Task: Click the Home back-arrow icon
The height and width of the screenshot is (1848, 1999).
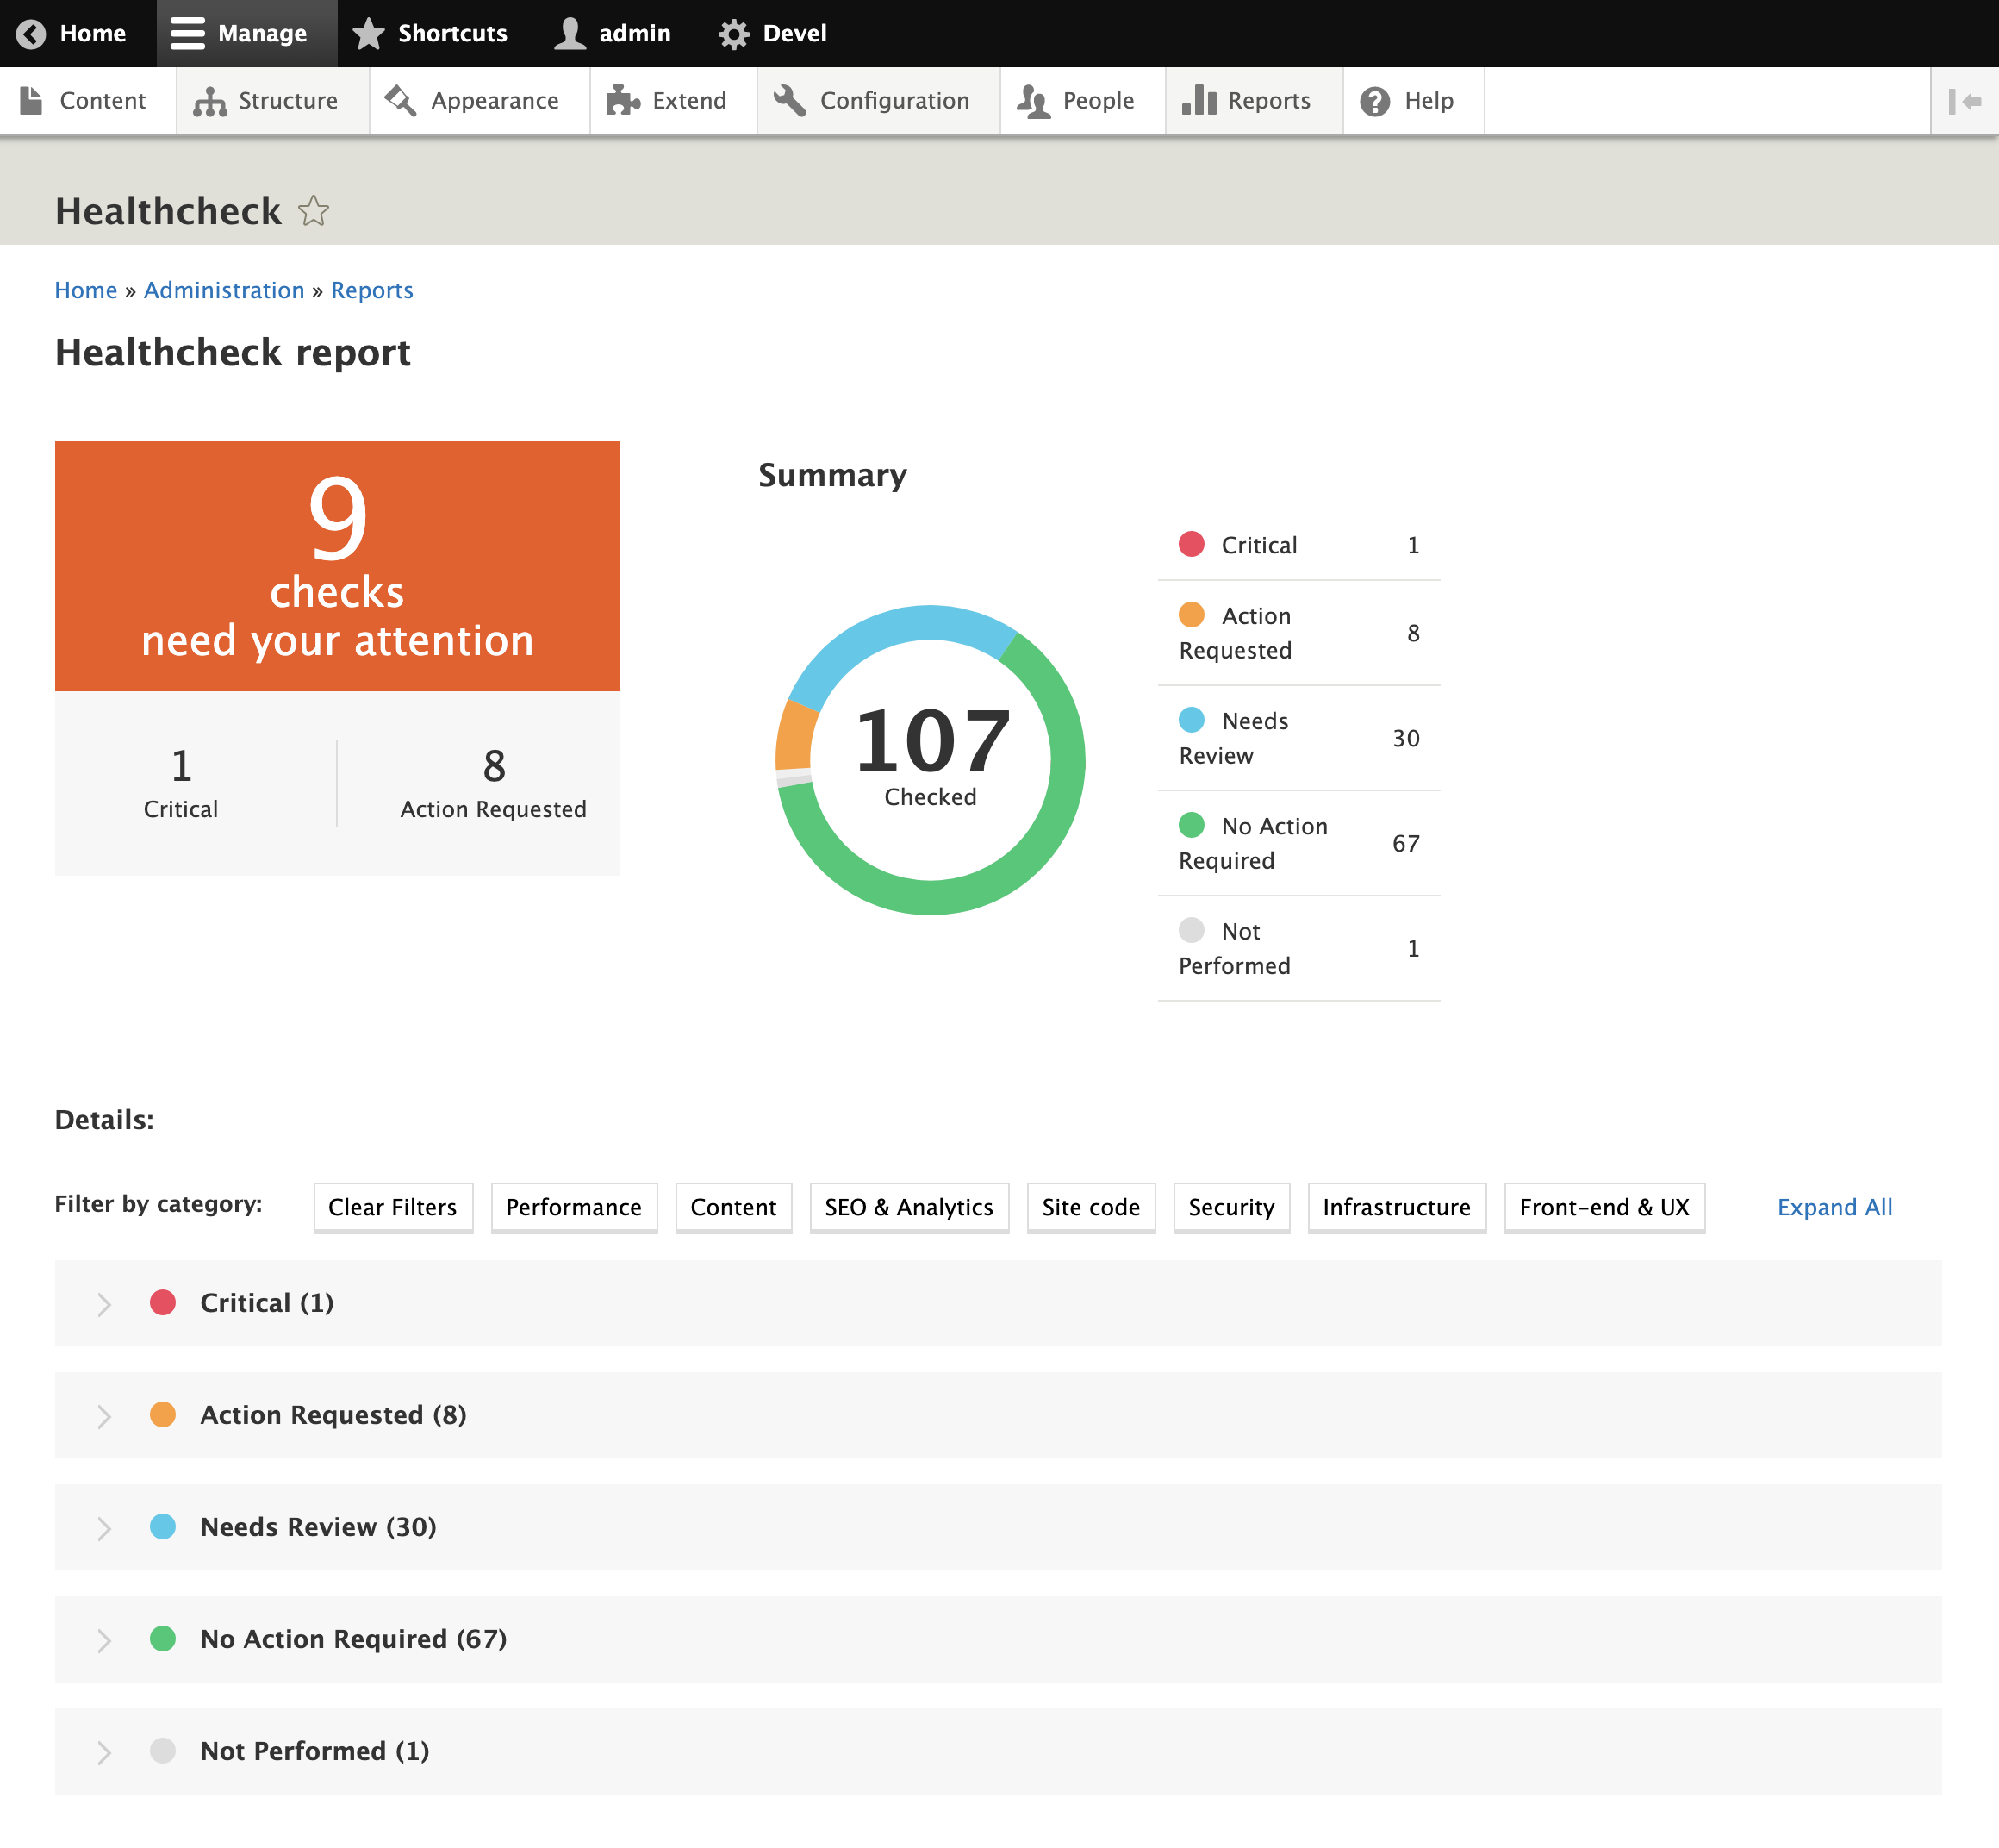Action: click(31, 33)
